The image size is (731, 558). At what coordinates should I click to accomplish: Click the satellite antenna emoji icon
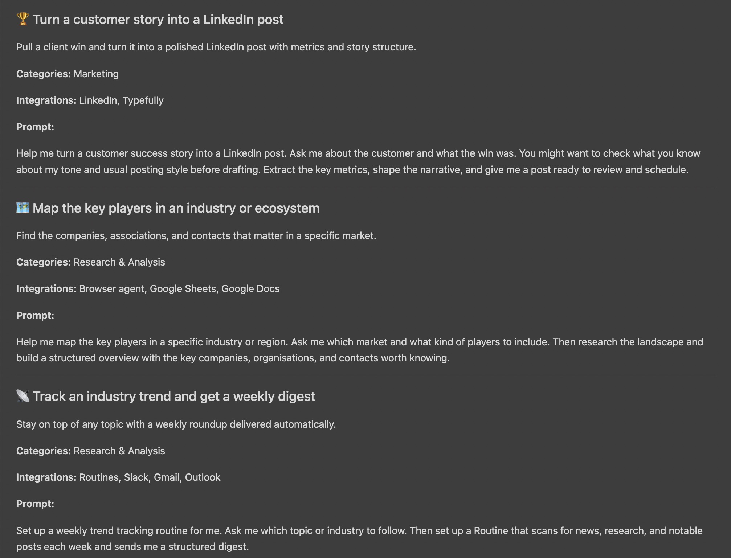tap(23, 396)
